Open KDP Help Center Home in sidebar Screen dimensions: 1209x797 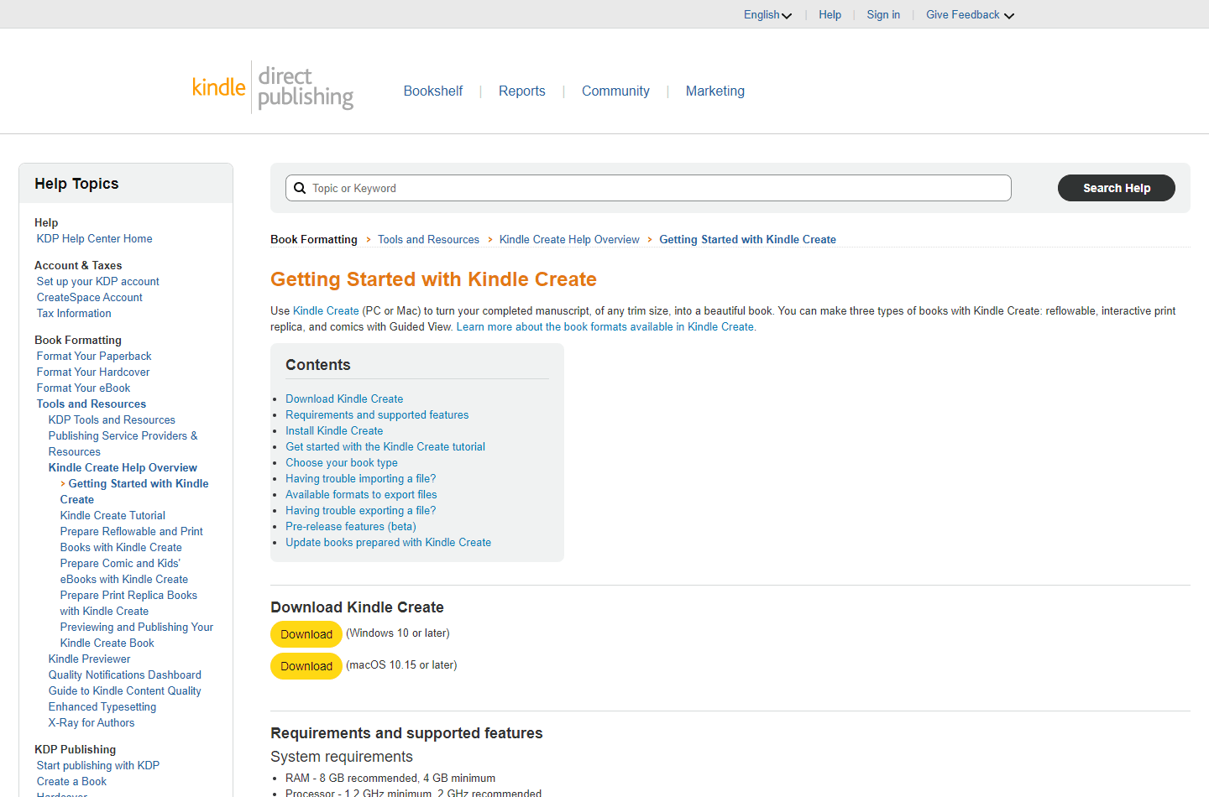click(x=94, y=238)
